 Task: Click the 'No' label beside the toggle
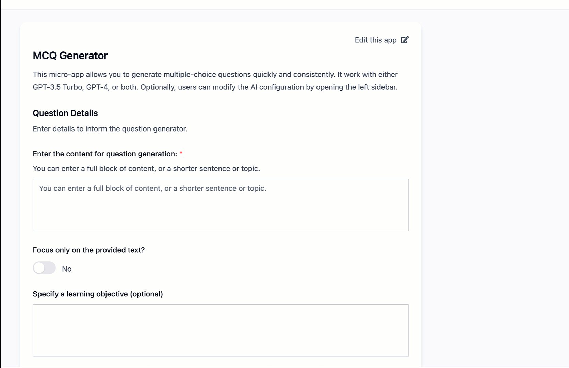click(67, 269)
